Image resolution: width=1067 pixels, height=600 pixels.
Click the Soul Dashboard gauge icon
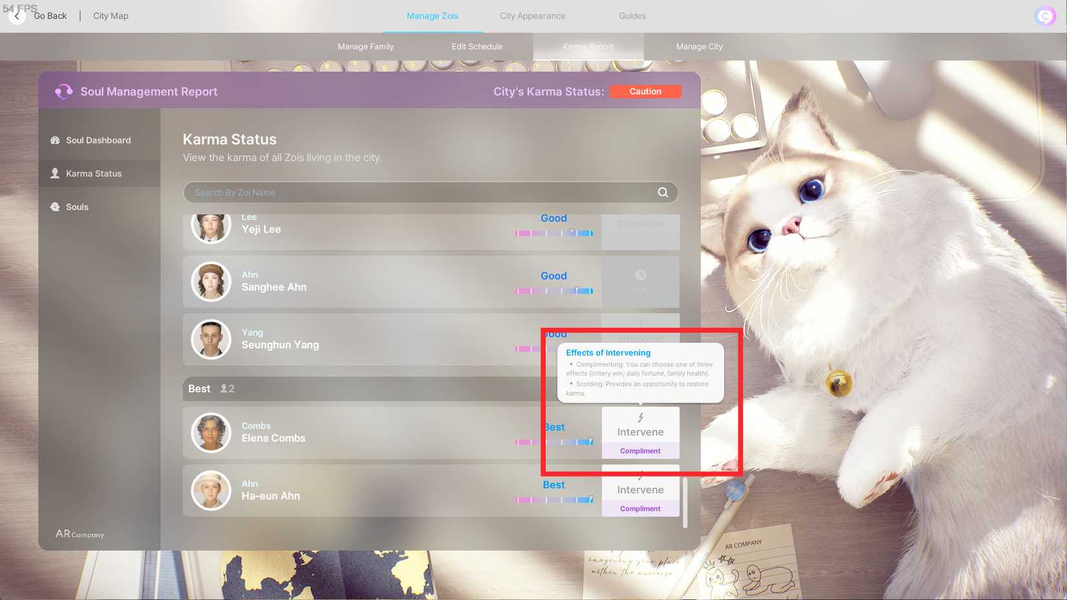click(55, 140)
